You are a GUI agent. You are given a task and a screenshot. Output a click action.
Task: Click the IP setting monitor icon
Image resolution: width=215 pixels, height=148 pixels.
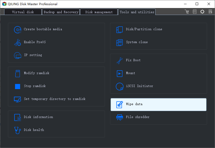point(18,56)
